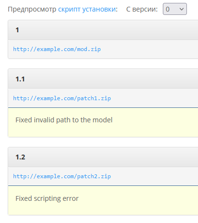Open the http://example.com/patch1.zip link
Viewport: 198px width, 223px height.
point(62,98)
